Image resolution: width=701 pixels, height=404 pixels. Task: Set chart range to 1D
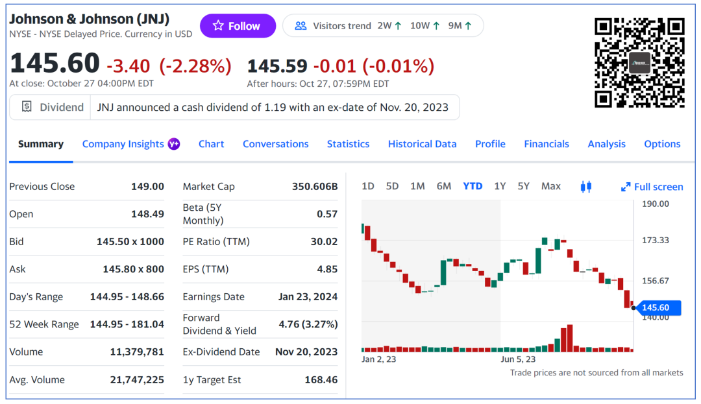[368, 186]
